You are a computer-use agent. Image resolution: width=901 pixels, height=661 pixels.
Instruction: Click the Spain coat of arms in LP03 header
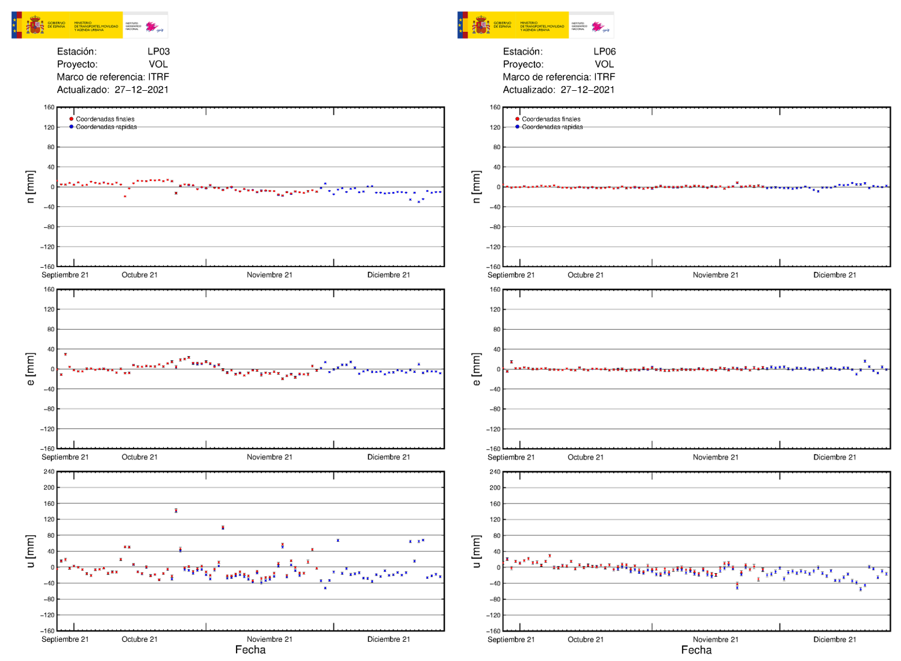click(x=35, y=25)
